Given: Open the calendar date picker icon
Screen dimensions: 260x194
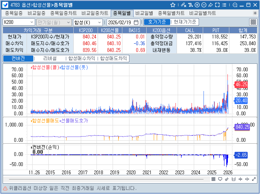Looking at the screenshot, I should 136,22.
